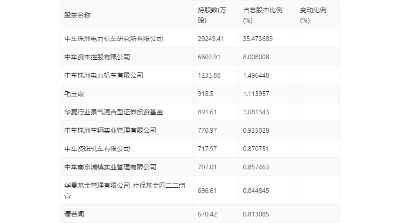Select shareholder 华夏行业景气混合型证券投资基金
The height and width of the screenshot is (223, 400).
point(113,112)
